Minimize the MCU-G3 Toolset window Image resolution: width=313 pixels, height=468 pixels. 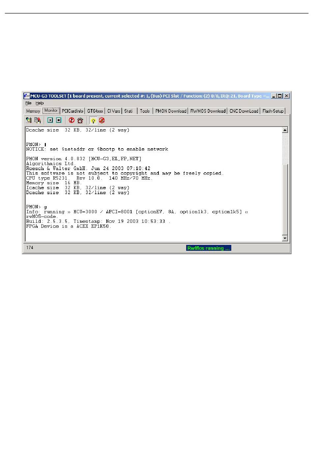274,96
